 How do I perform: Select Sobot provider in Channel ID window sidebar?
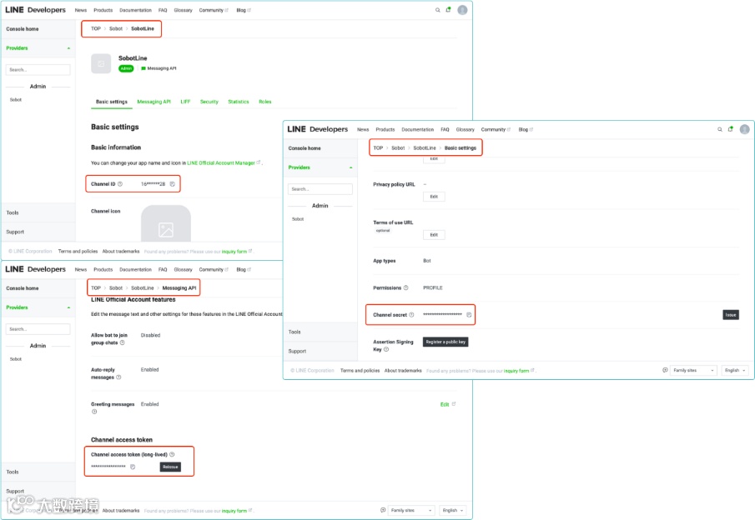16,99
